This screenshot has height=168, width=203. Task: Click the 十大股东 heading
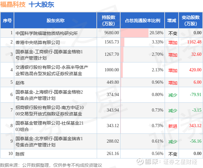click(41, 5)
